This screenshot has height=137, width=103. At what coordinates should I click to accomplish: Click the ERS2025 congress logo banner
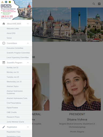click(16, 10)
